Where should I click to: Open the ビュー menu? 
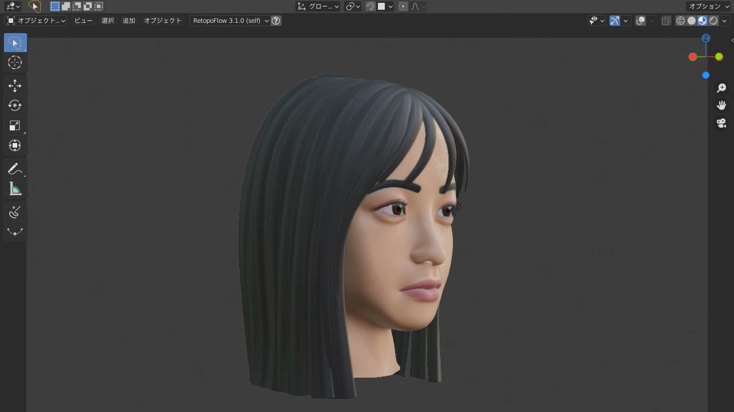pyautogui.click(x=83, y=21)
